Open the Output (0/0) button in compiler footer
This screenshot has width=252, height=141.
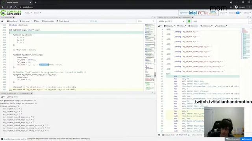(168, 135)
